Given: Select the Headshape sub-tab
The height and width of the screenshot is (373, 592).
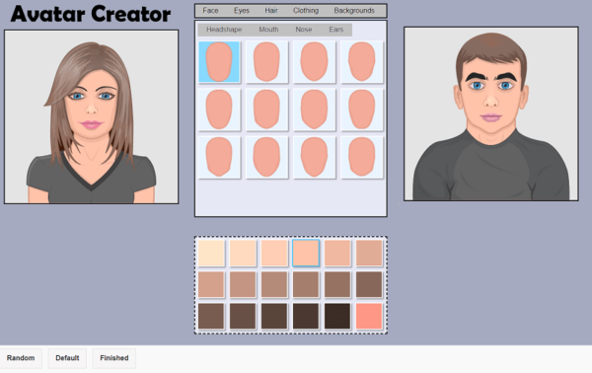Looking at the screenshot, I should coord(224,30).
